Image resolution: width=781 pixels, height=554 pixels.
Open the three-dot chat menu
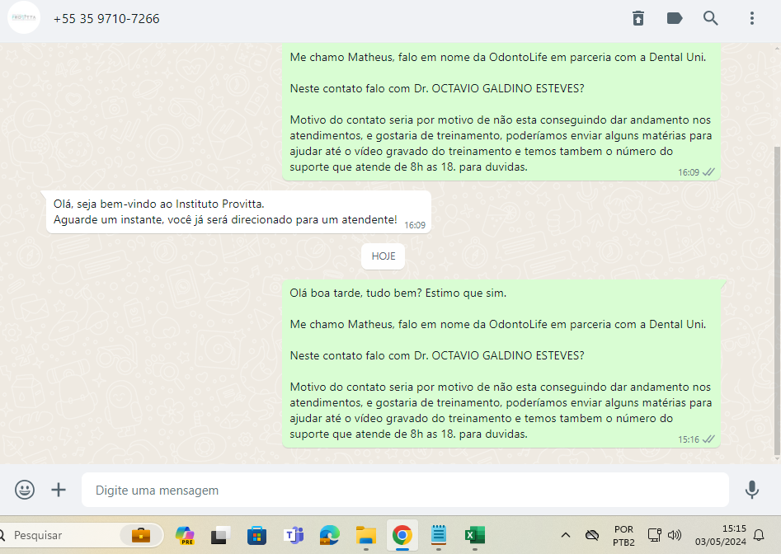click(752, 18)
